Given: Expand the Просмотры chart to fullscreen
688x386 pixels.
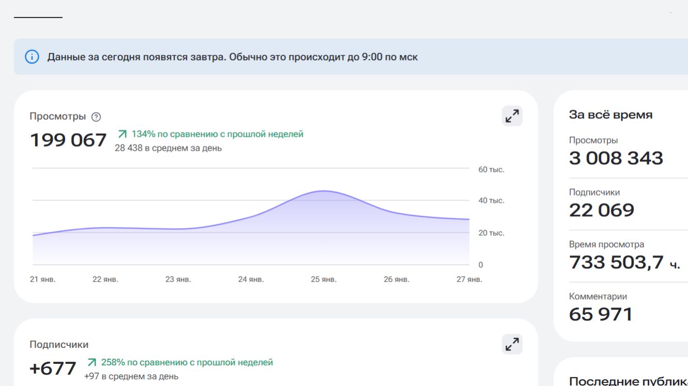Looking at the screenshot, I should (512, 116).
